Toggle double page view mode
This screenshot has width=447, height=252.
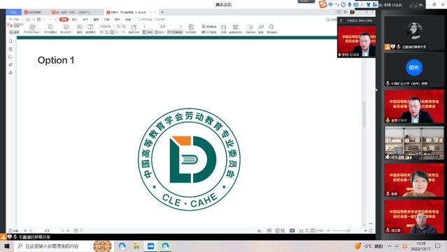[x=159, y=32]
